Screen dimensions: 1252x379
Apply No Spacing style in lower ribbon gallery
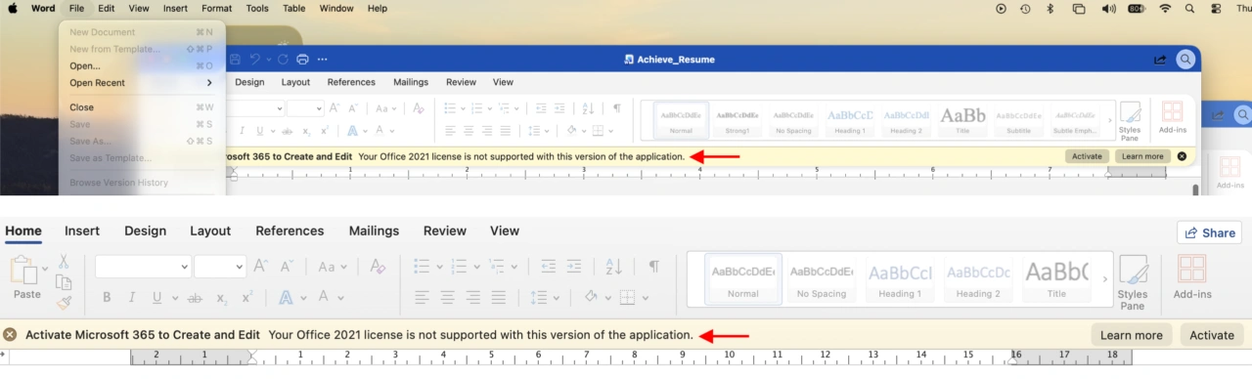coord(822,278)
